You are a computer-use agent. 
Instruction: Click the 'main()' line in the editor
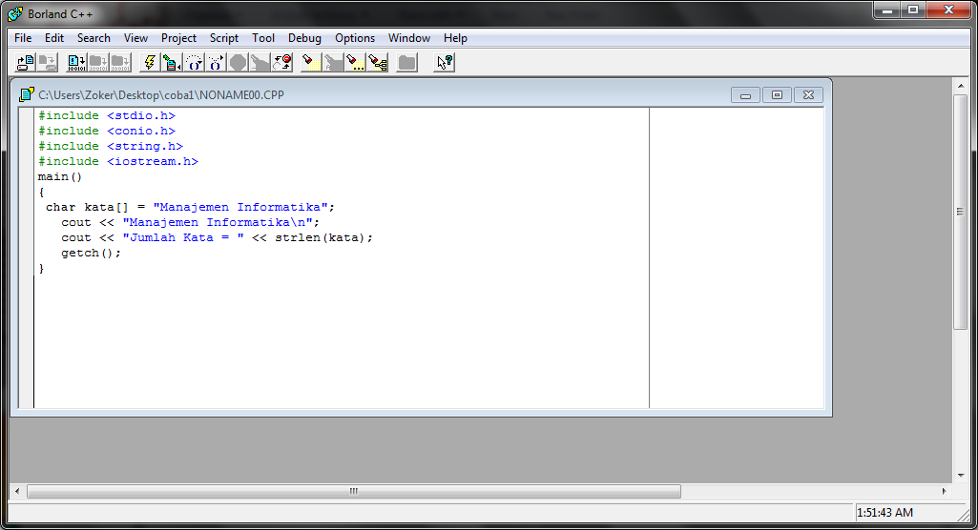pyautogui.click(x=60, y=177)
